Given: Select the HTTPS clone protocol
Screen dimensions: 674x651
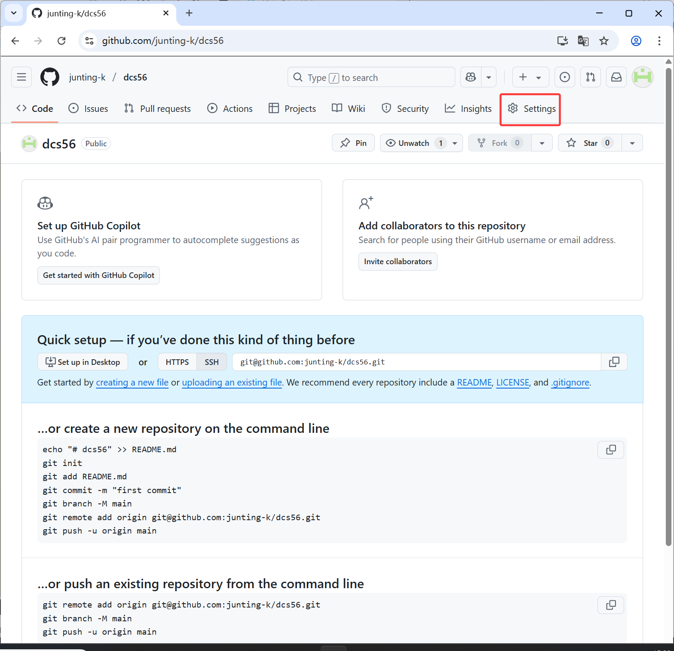Looking at the screenshot, I should [178, 362].
